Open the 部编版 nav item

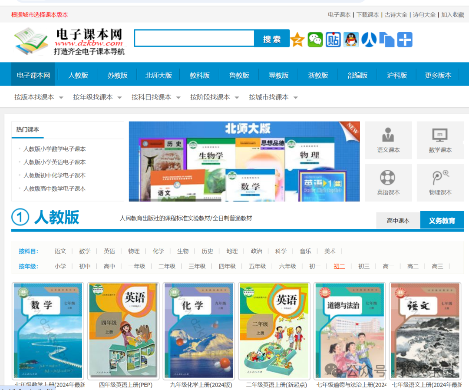click(357, 75)
